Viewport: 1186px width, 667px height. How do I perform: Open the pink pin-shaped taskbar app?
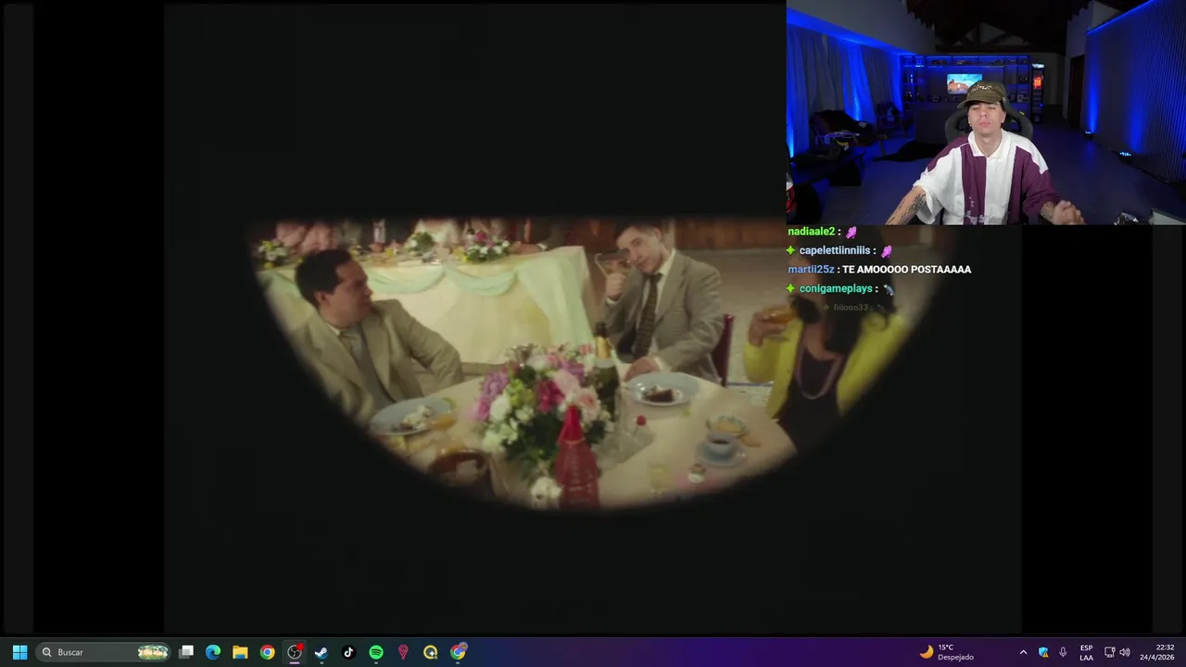403,652
